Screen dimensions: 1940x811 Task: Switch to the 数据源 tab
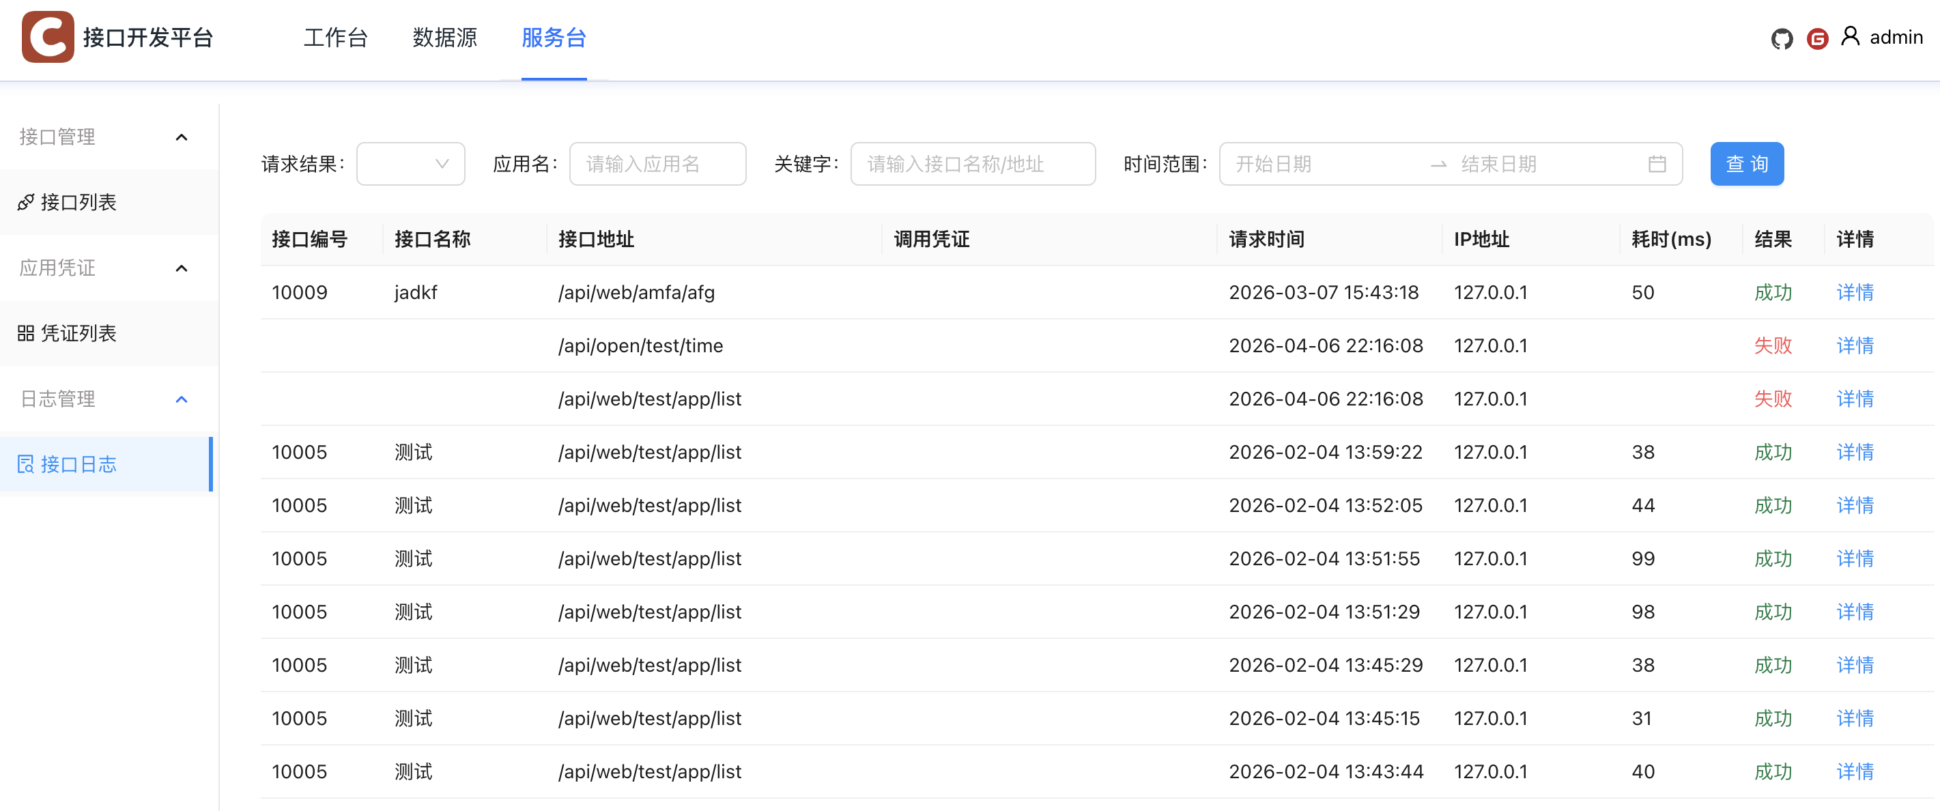coord(444,38)
